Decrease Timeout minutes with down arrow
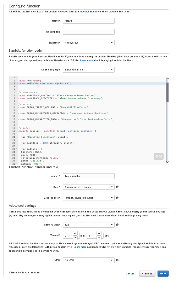 [x=75, y=237]
